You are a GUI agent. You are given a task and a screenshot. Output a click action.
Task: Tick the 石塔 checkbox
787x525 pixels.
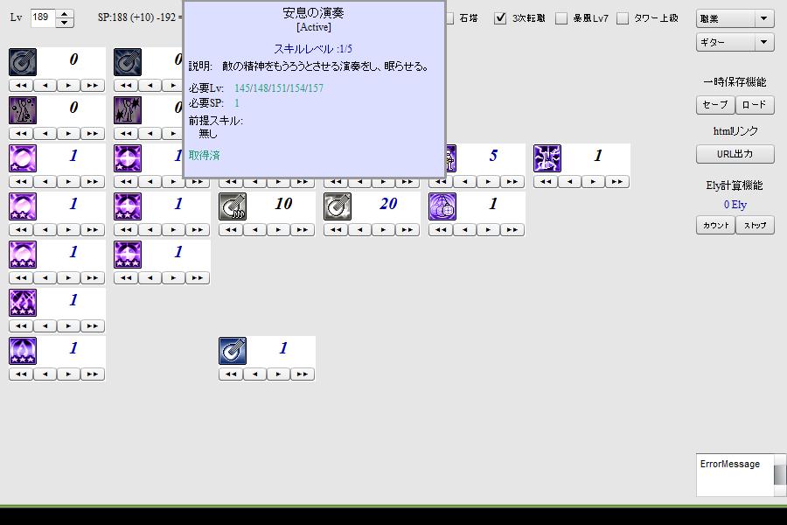pyautogui.click(x=449, y=18)
